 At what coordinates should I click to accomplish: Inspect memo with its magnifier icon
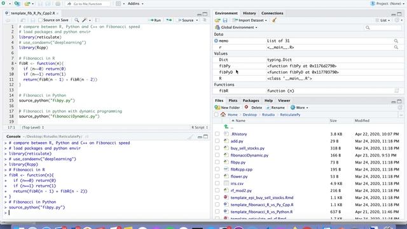pyautogui.click(x=396, y=41)
